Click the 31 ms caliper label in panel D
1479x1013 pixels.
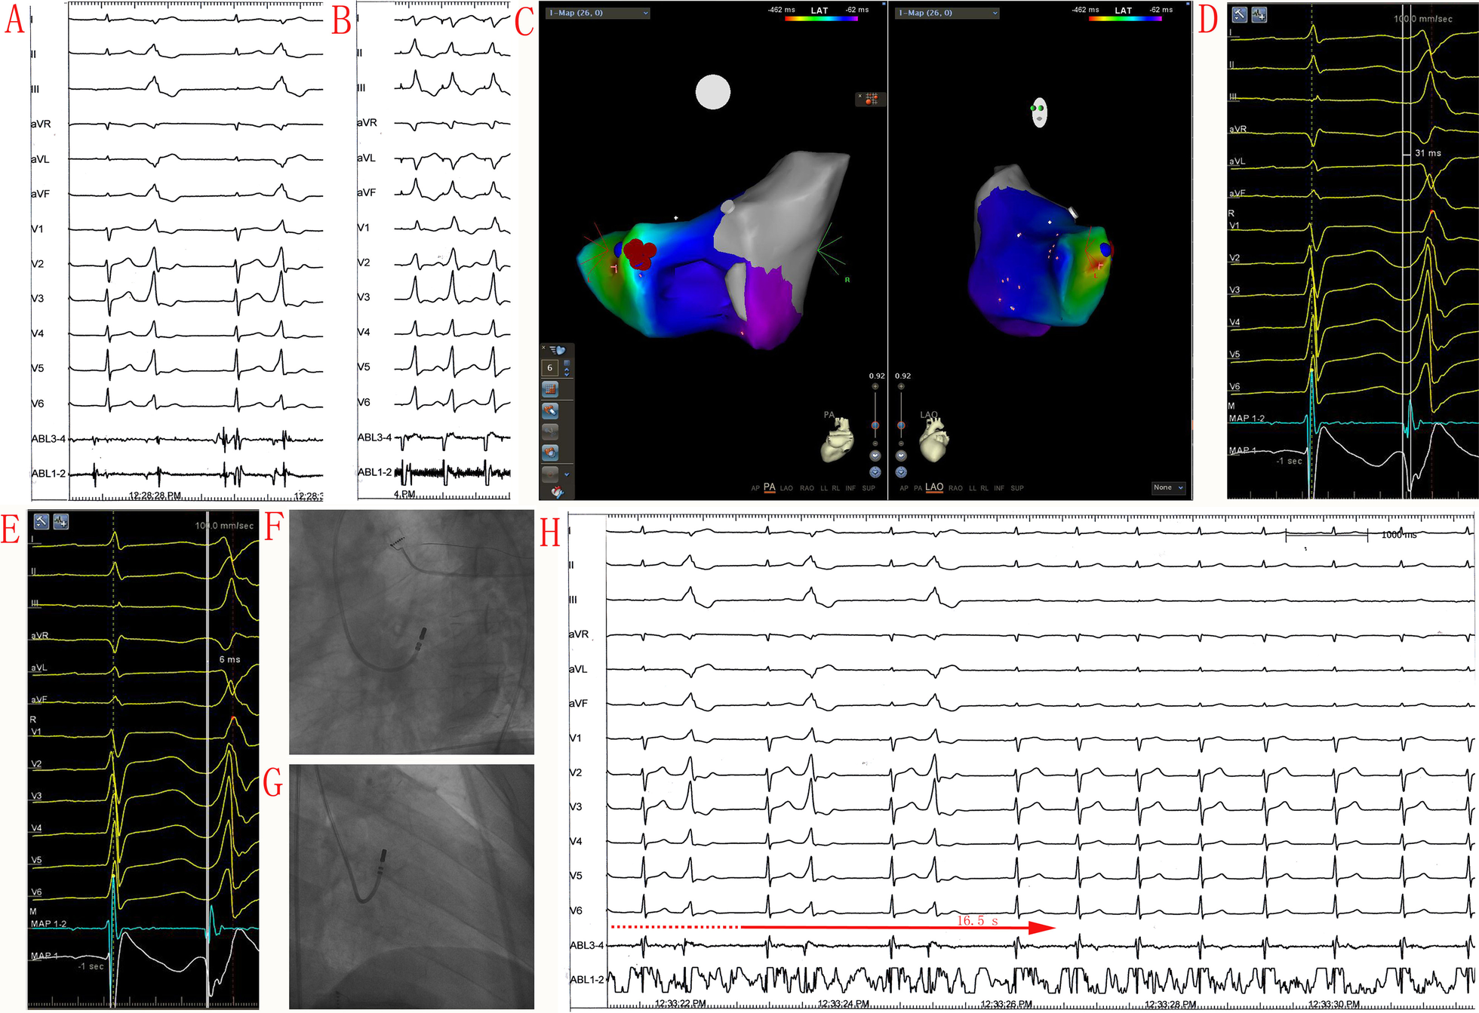pyautogui.click(x=1428, y=153)
